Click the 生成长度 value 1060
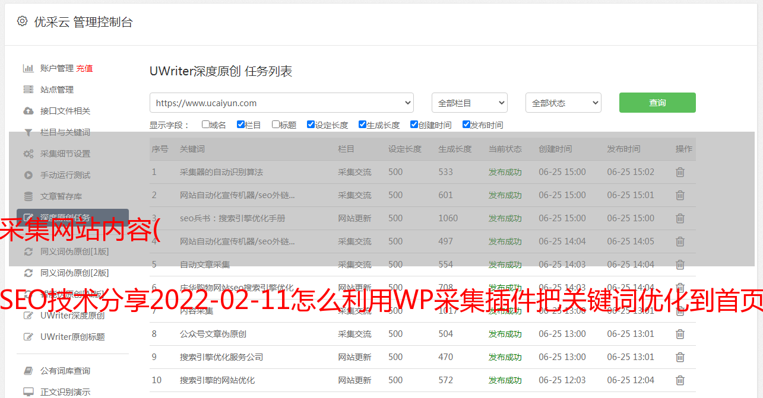Screen dimensions: 763x398 click(448, 218)
